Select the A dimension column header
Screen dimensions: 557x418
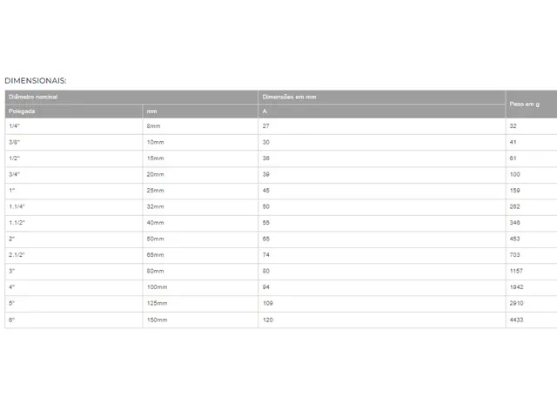382,111
